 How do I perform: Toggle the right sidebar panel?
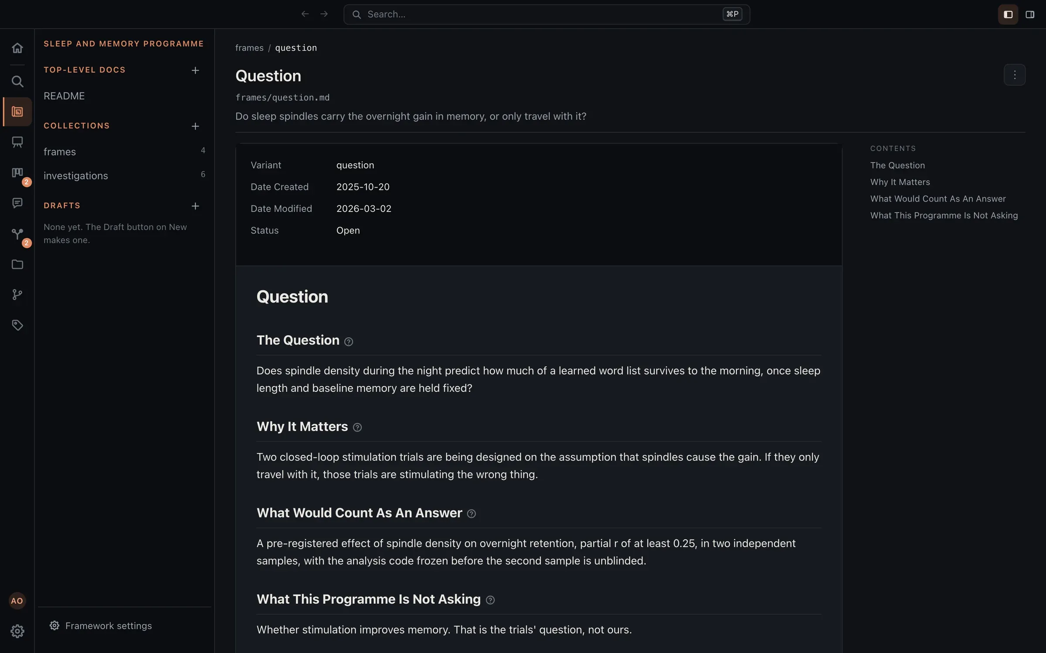click(x=1030, y=14)
